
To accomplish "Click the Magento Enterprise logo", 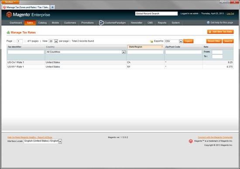I will pyautogui.click(x=28, y=15).
